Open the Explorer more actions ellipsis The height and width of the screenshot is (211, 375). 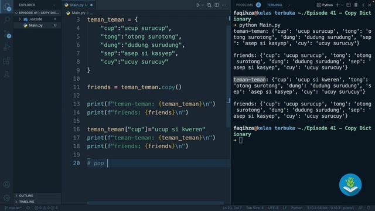point(54,5)
